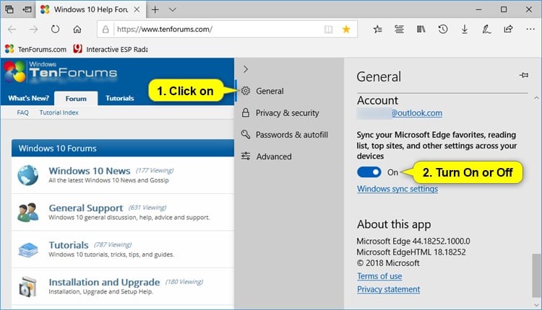Screen dimensions: 542x310
Task: Open the Reading list icon
Action: tap(399, 30)
